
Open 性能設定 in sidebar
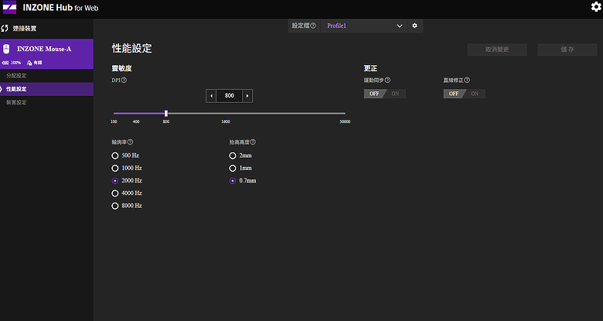(x=46, y=89)
